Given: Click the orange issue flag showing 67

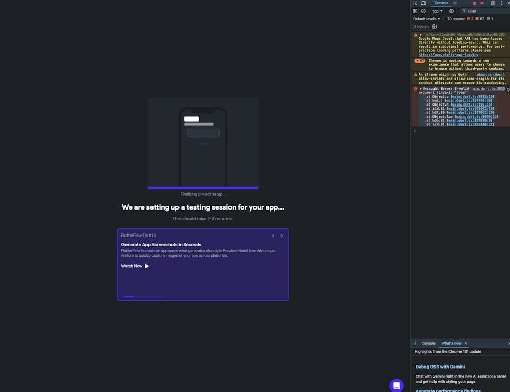Looking at the screenshot, I should (x=480, y=19).
